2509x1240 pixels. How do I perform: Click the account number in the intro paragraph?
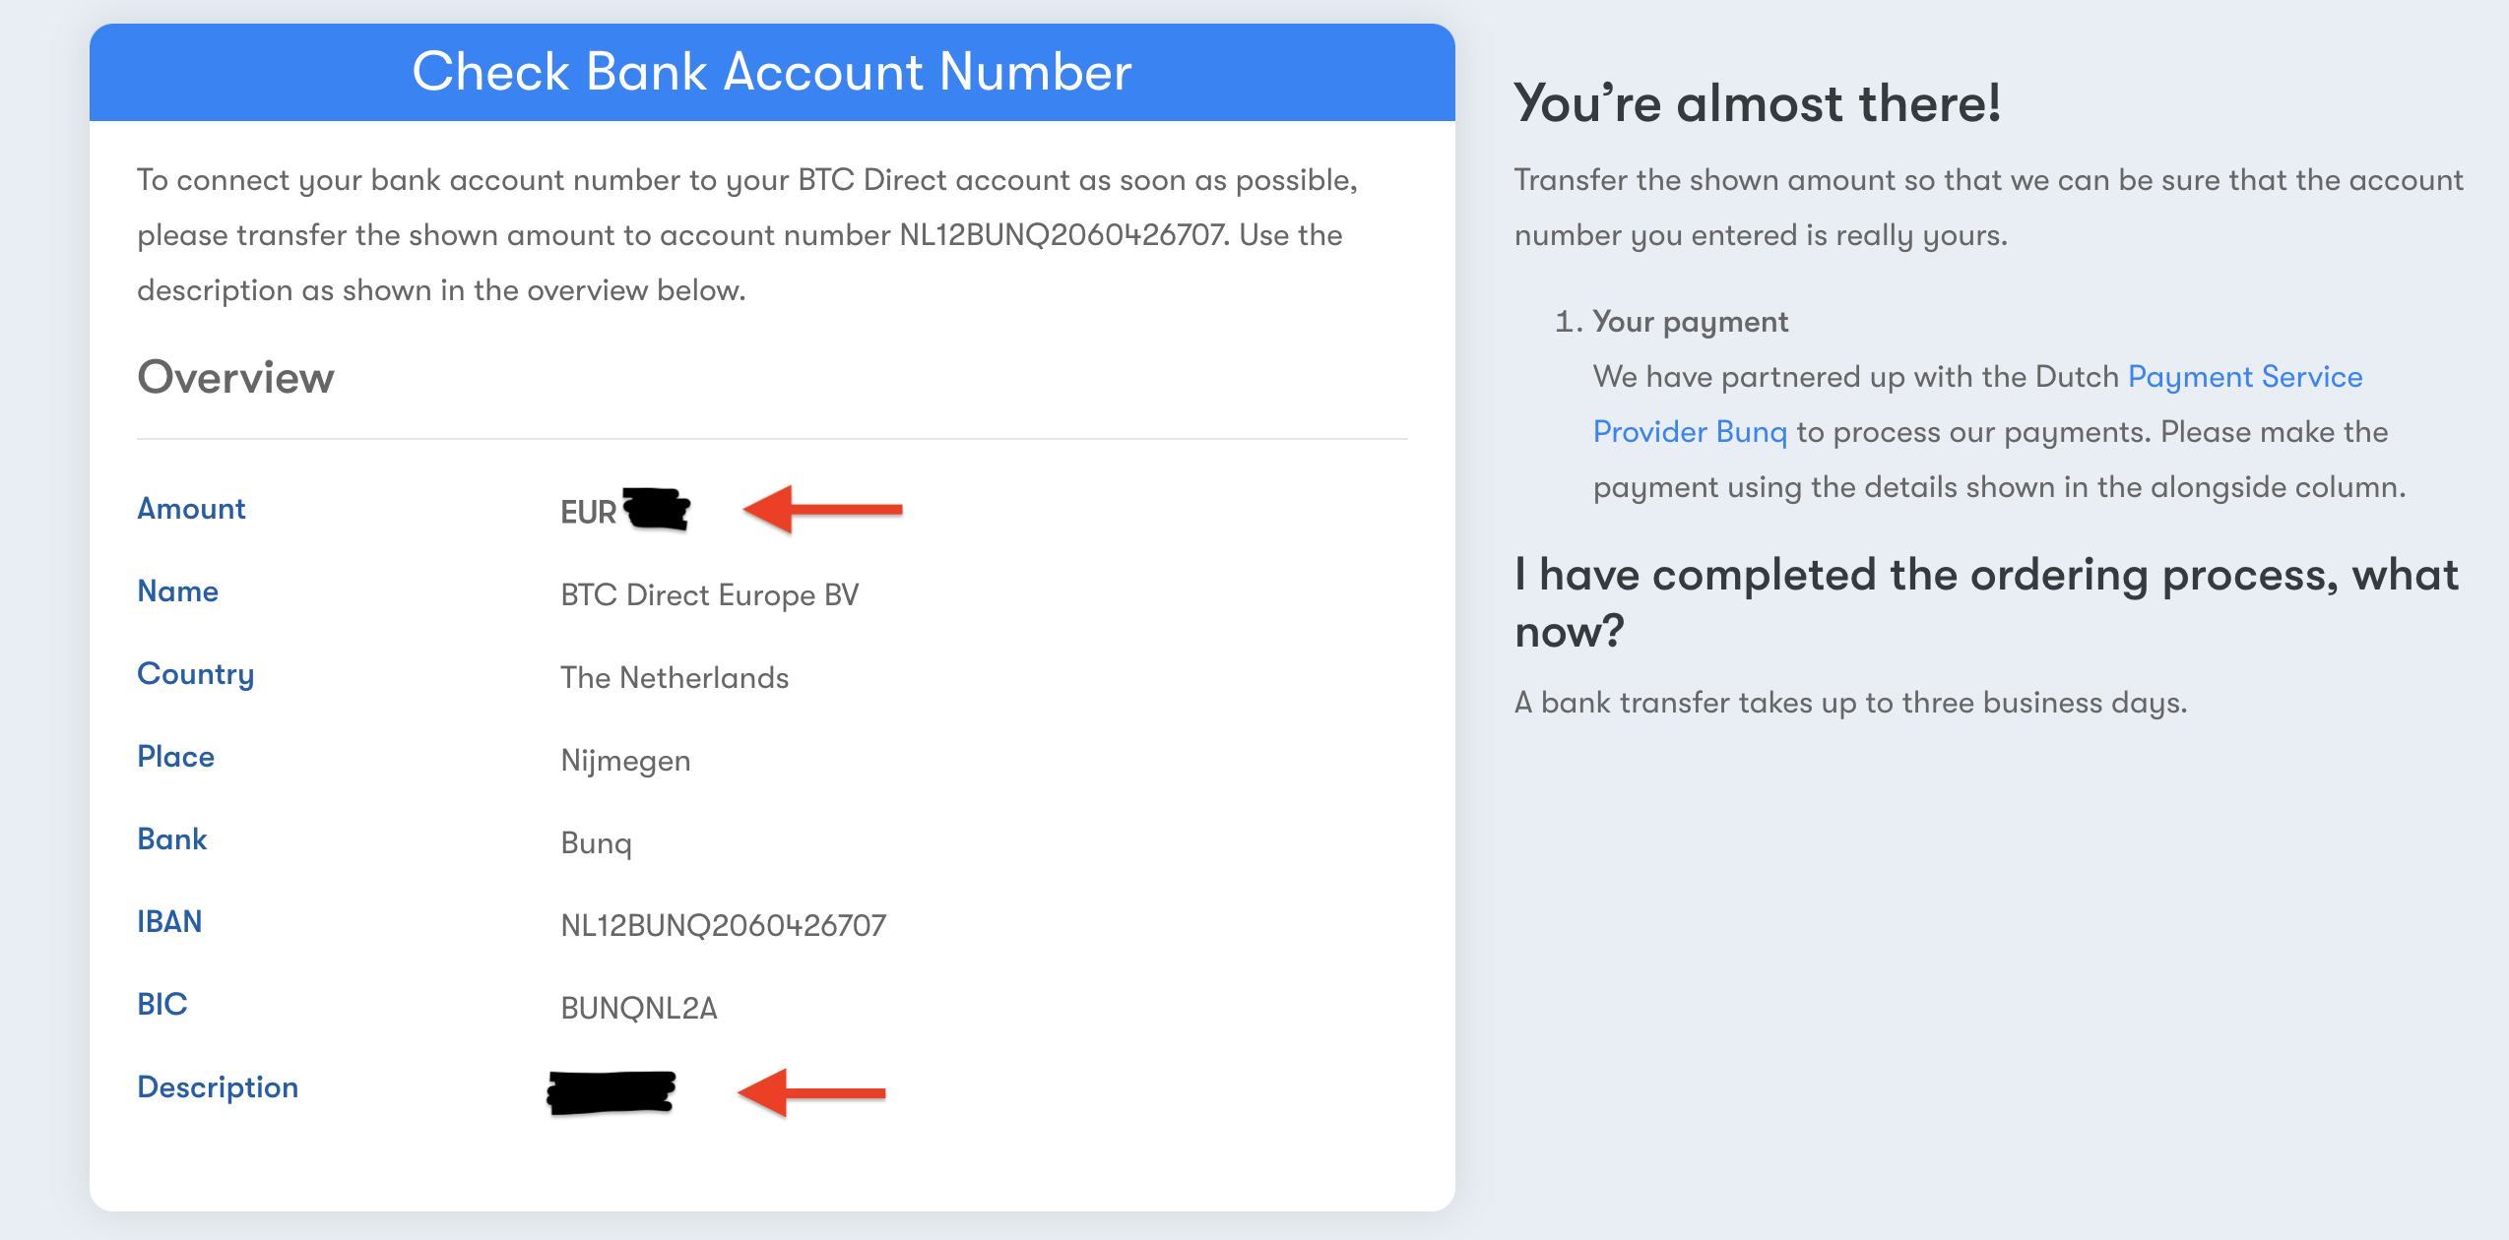pos(1062,235)
